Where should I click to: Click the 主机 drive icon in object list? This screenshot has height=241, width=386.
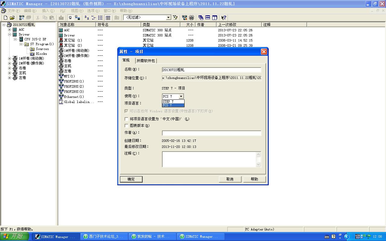coord(61,66)
